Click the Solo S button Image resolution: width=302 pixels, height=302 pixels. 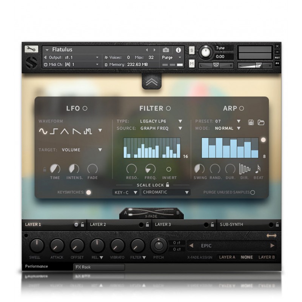point(192,50)
